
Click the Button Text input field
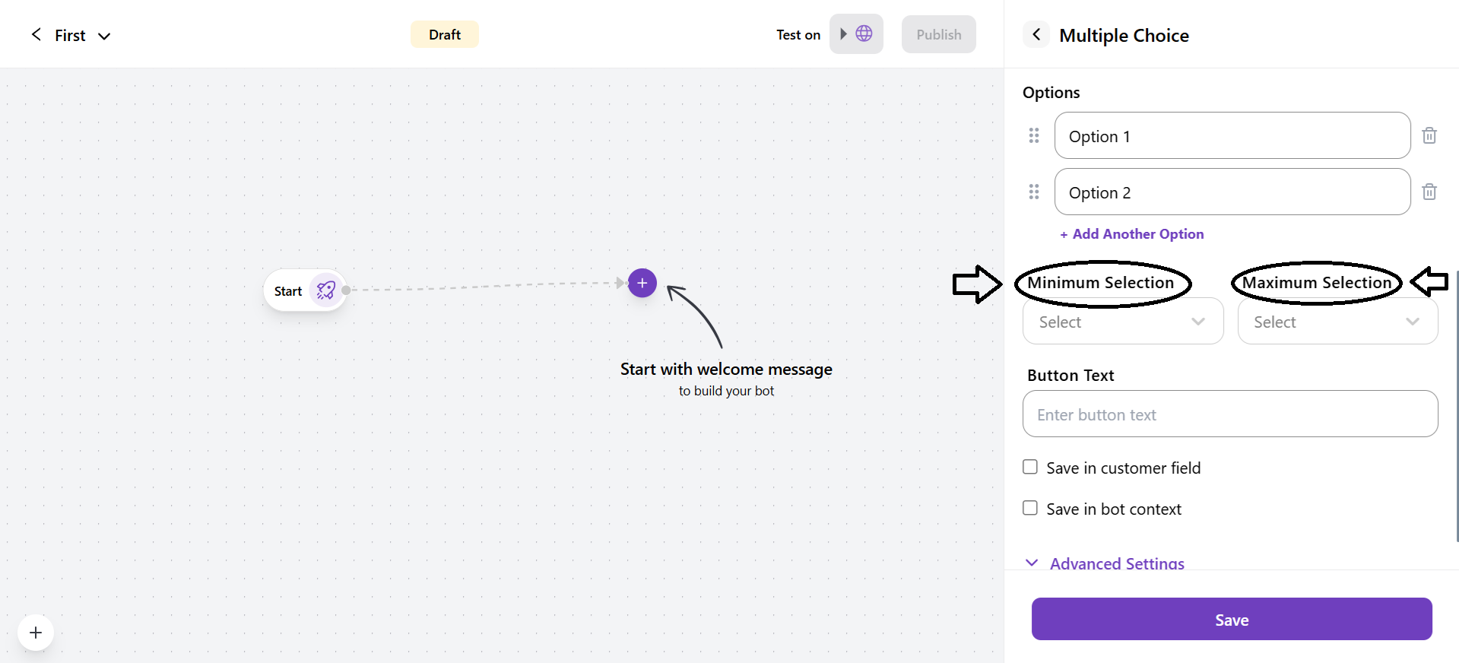click(x=1229, y=414)
